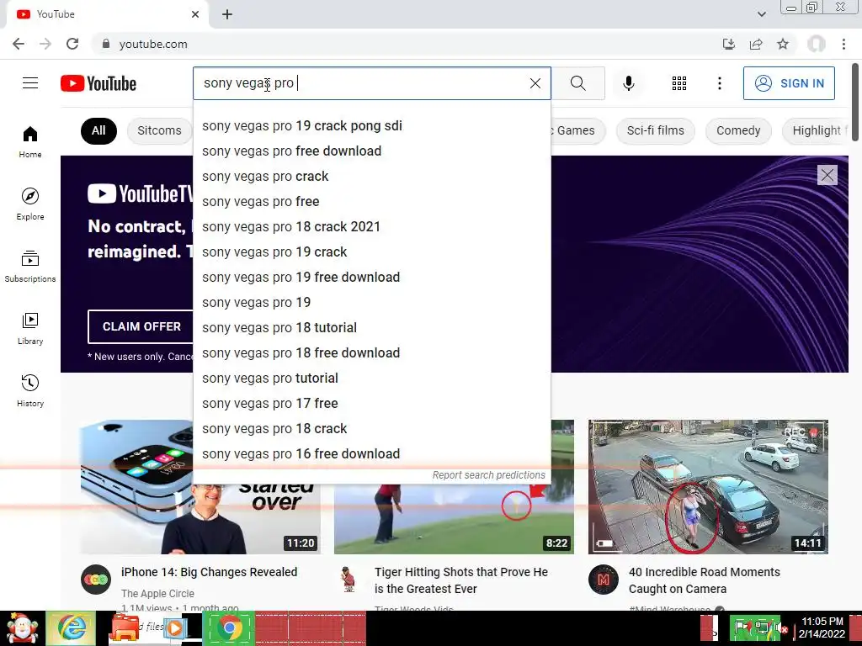Open Library in the sidebar
The image size is (862, 646).
30,328
